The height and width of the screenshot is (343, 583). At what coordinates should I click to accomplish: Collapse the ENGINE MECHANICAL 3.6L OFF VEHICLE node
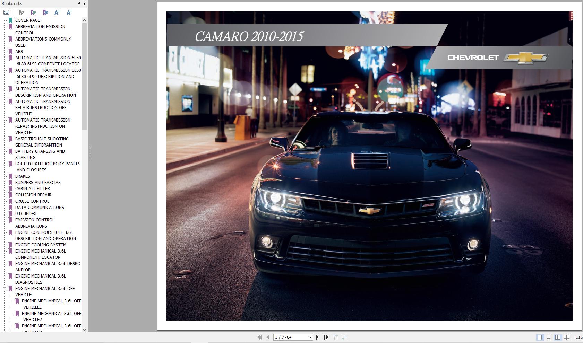[x=5, y=289]
